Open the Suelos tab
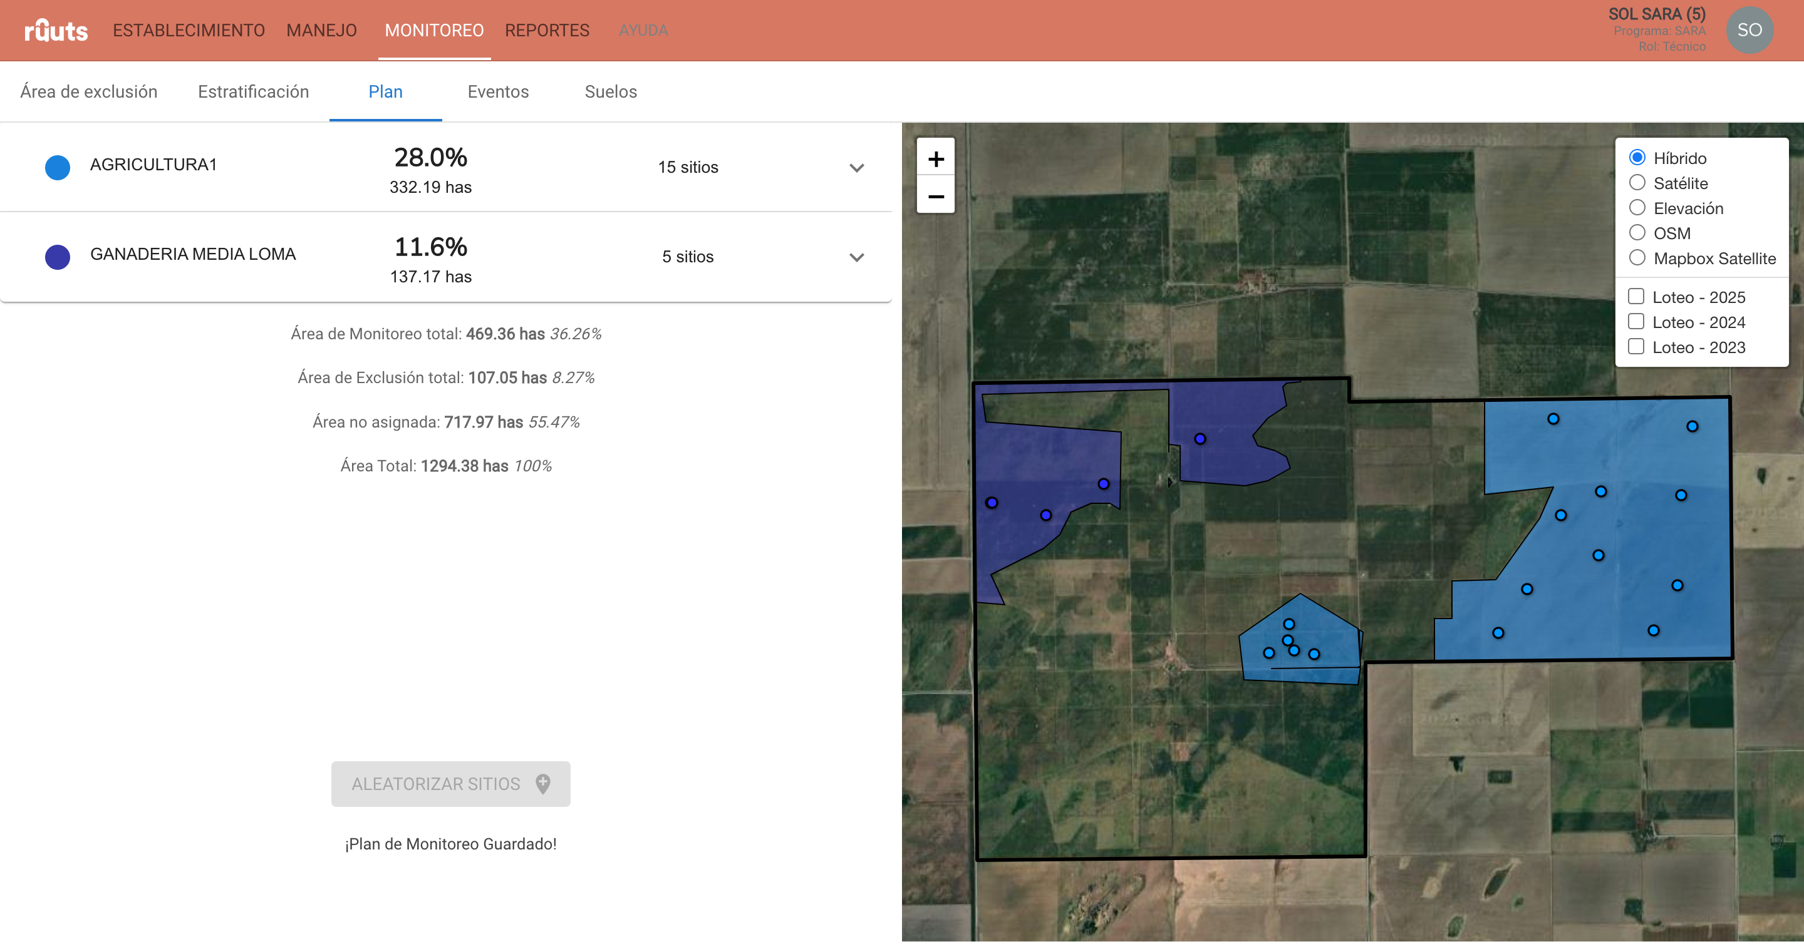The width and height of the screenshot is (1804, 944). [611, 91]
